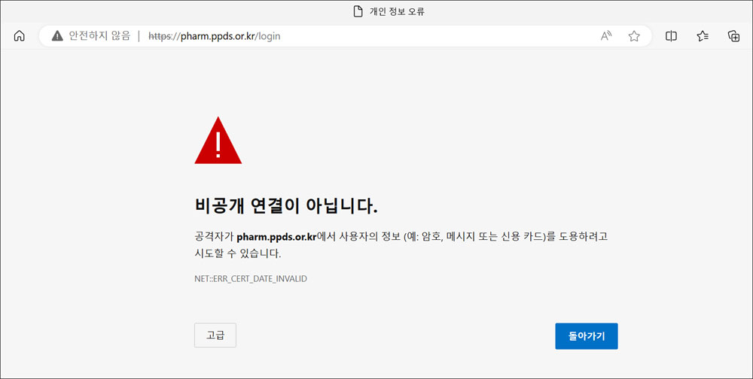Image resolution: width=753 pixels, height=379 pixels.
Task: Open Split screen view icon
Action: (671, 36)
